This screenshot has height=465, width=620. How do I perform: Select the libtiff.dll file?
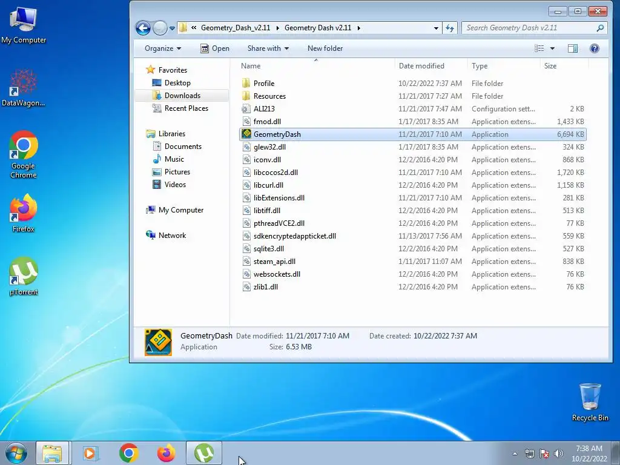coord(413,210)
